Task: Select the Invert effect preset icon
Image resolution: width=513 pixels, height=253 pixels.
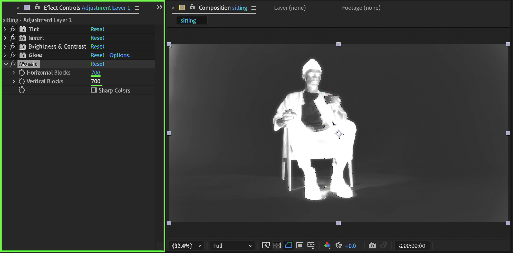Action: [23, 38]
